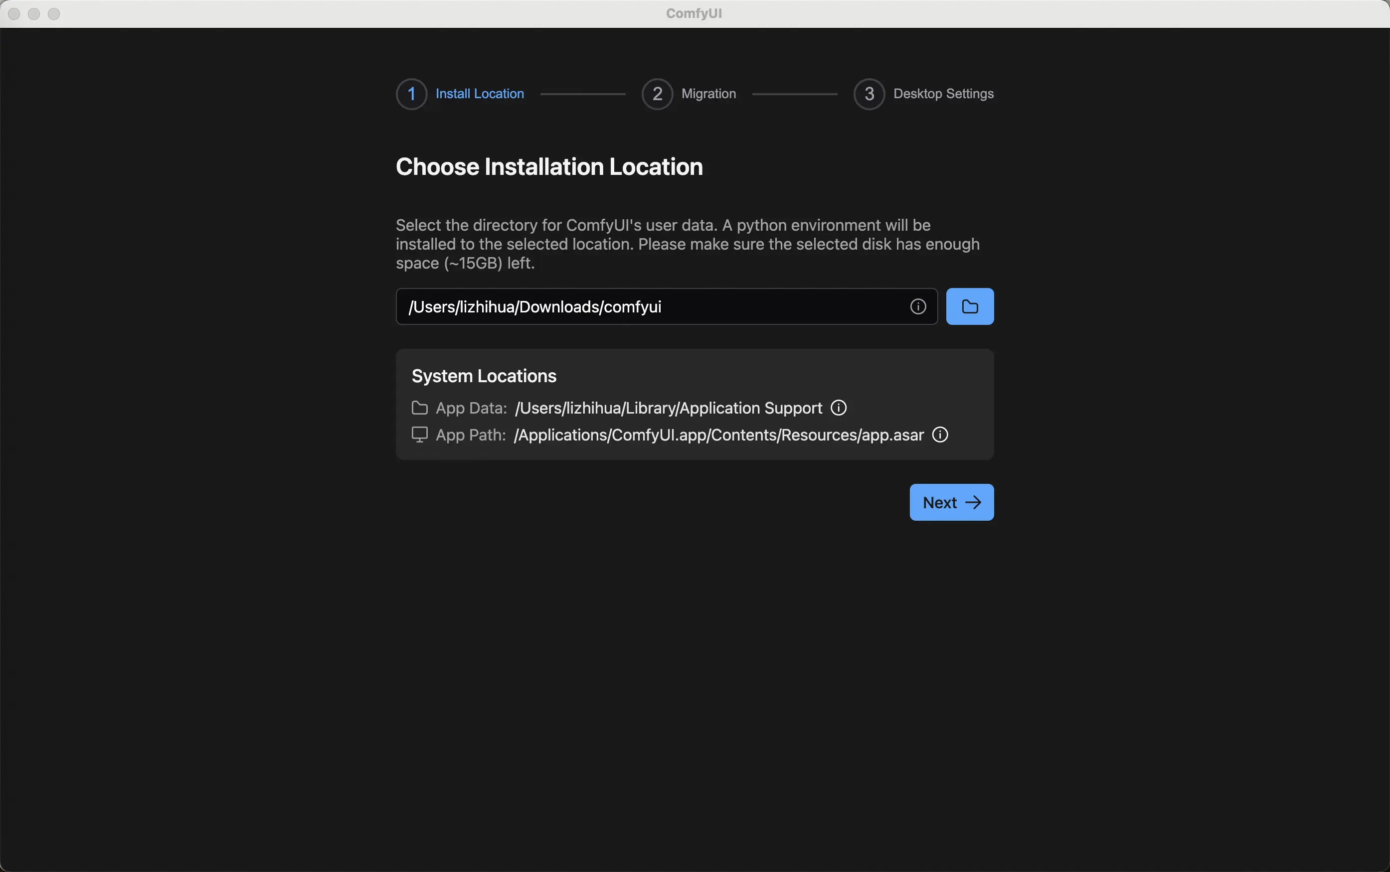Maximize the ComfyUI window
Screen dimensions: 1390x872
pyautogui.click(x=54, y=14)
